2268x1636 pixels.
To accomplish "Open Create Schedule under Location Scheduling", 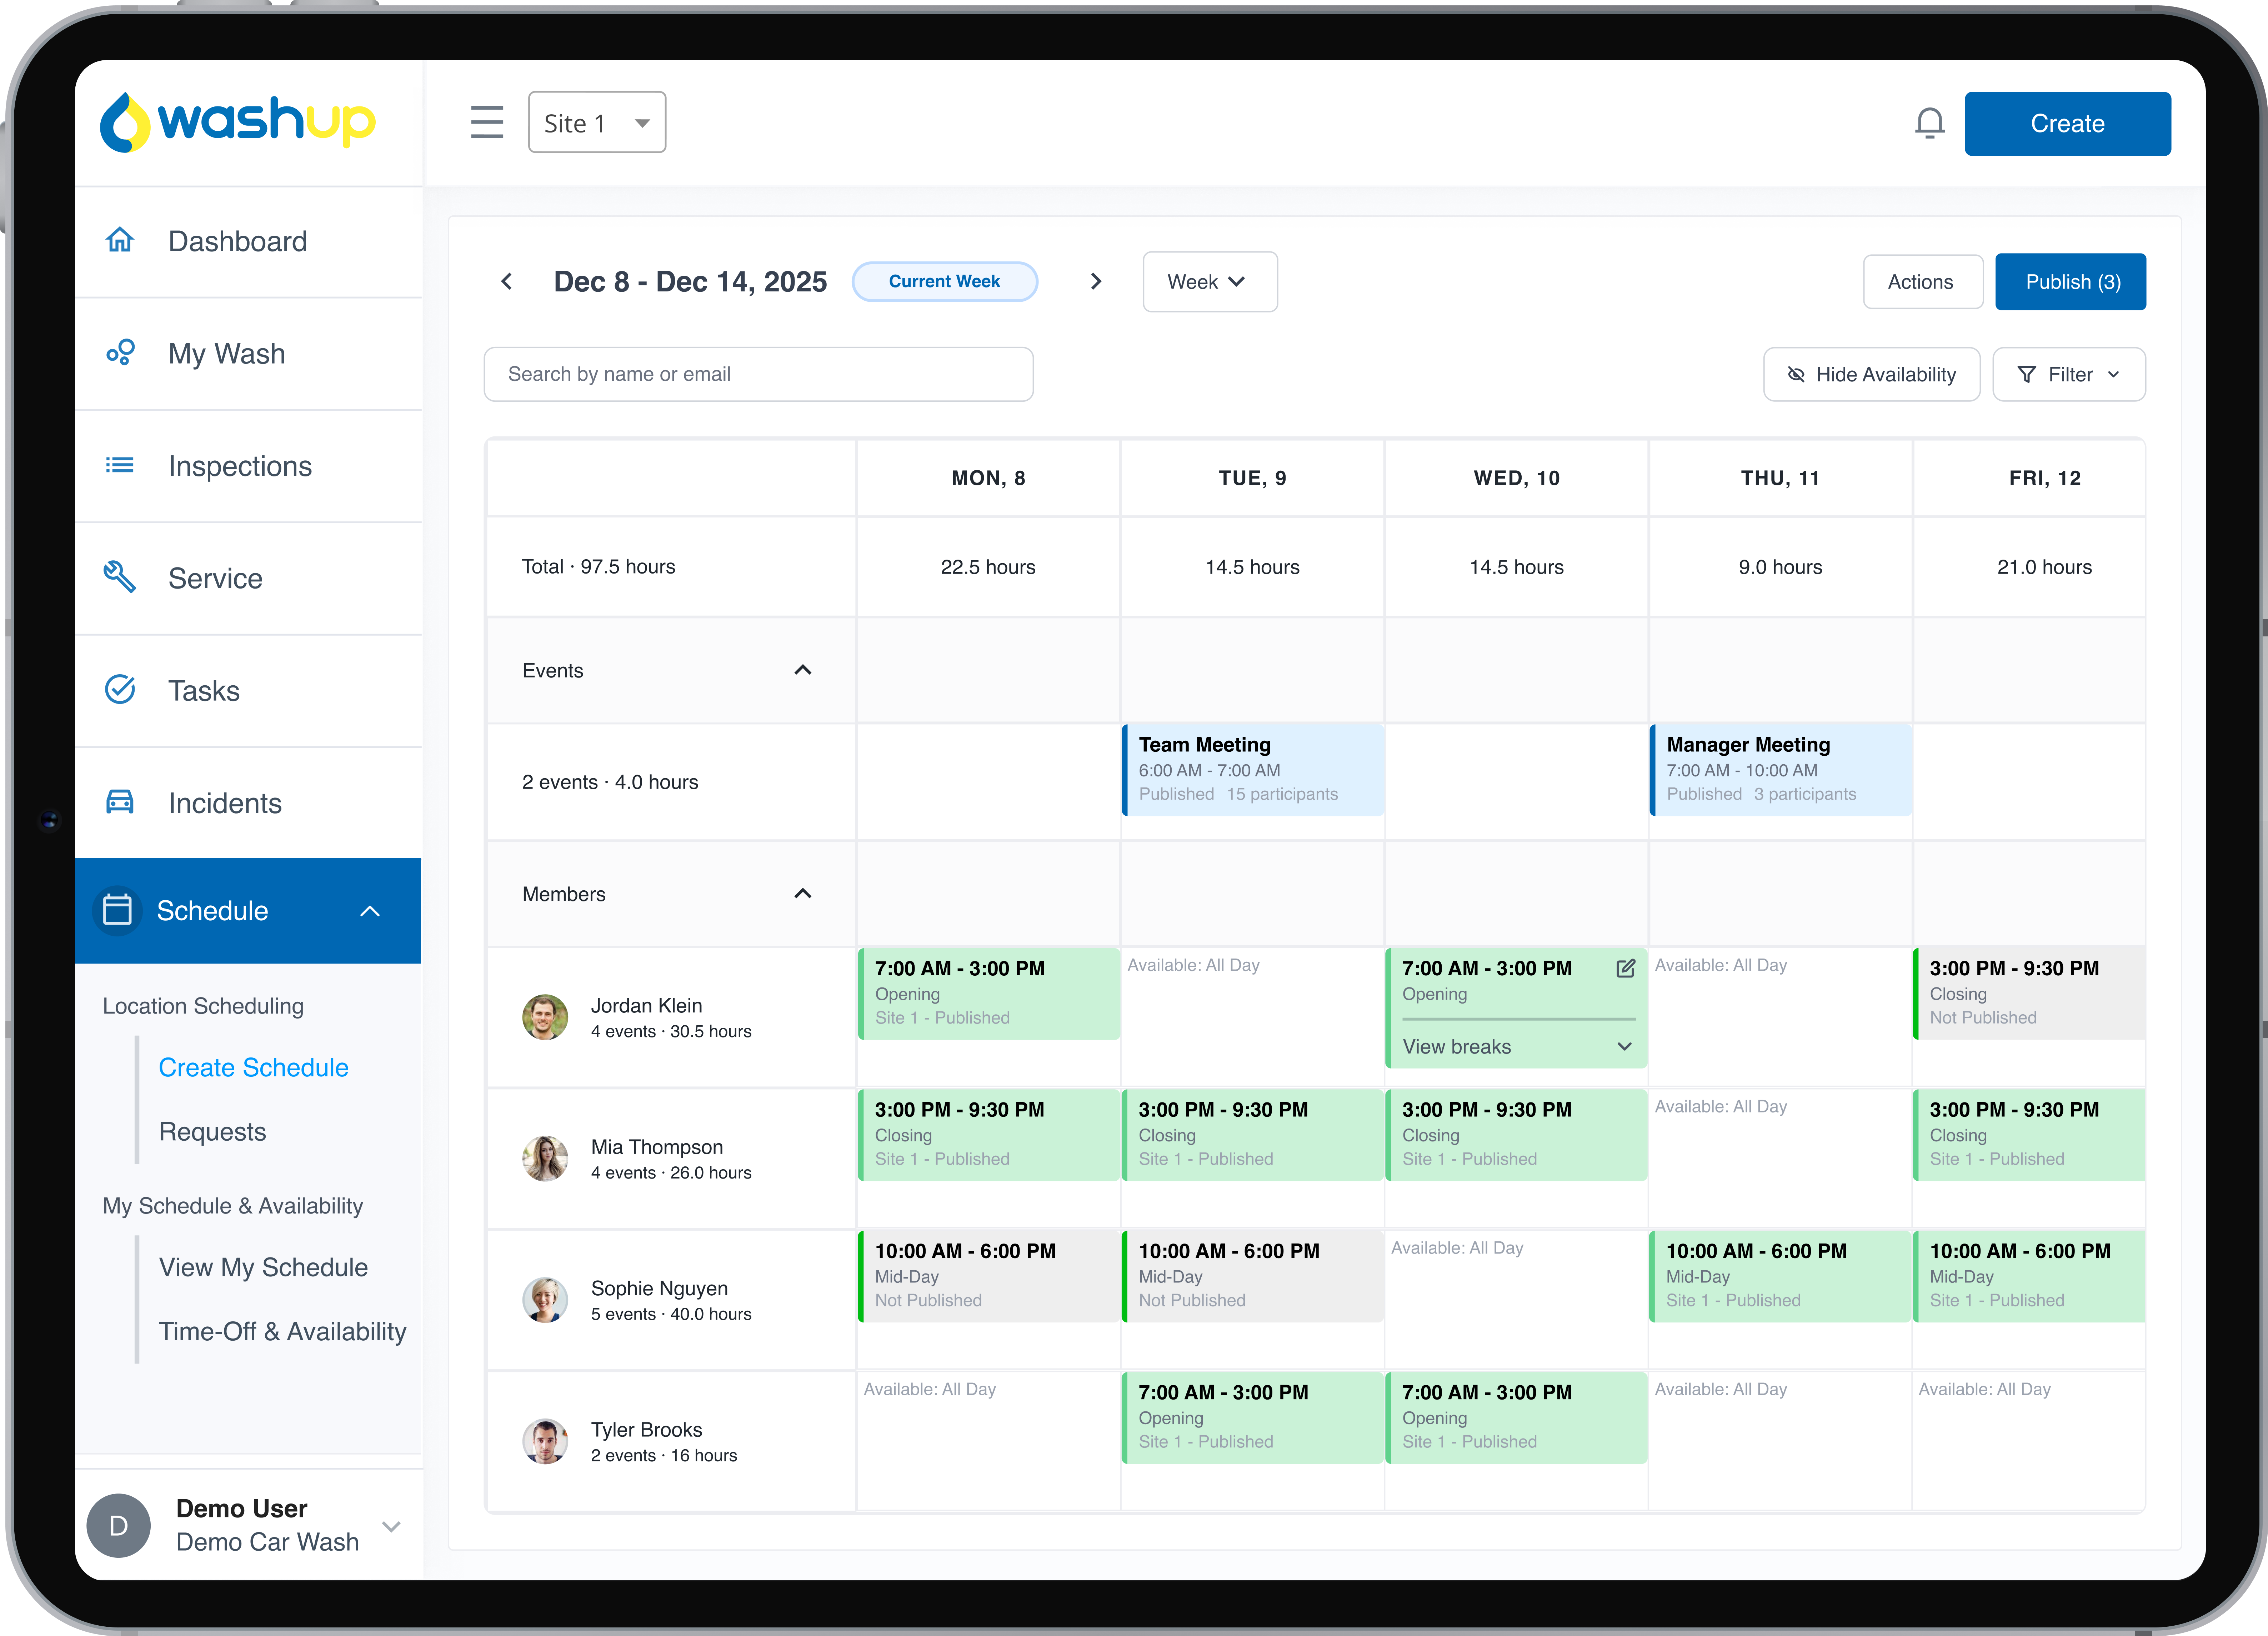I will 253,1067.
